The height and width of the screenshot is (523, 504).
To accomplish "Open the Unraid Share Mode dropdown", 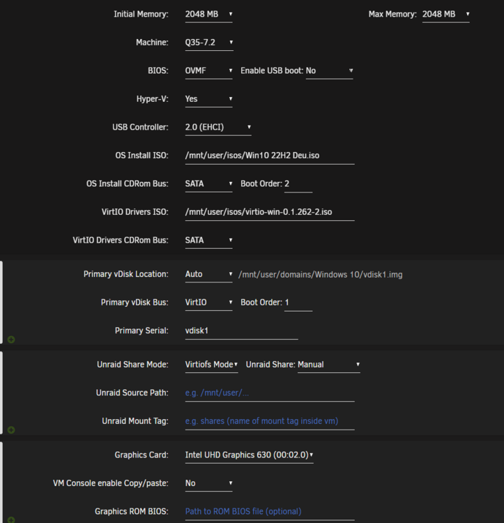I will [x=211, y=365].
